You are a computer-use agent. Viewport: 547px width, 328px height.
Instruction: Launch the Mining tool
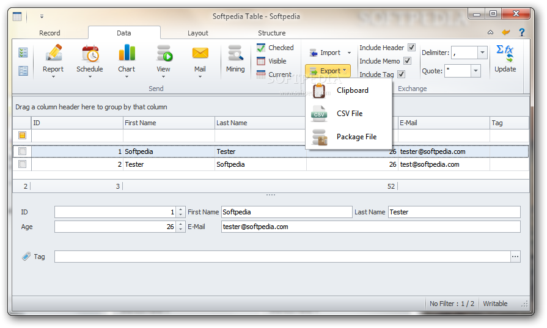pyautogui.click(x=235, y=58)
